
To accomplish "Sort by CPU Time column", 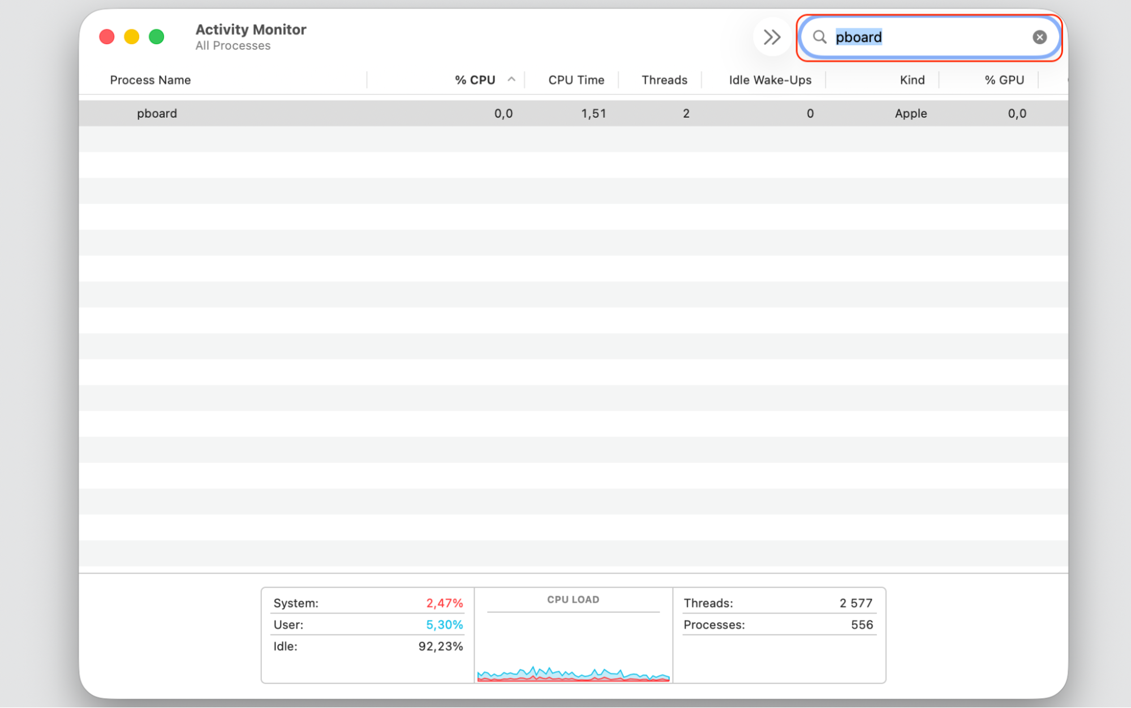I will tap(576, 80).
